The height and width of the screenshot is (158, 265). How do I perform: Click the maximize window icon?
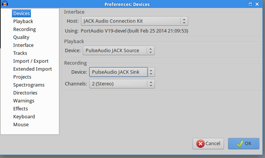[251, 4]
